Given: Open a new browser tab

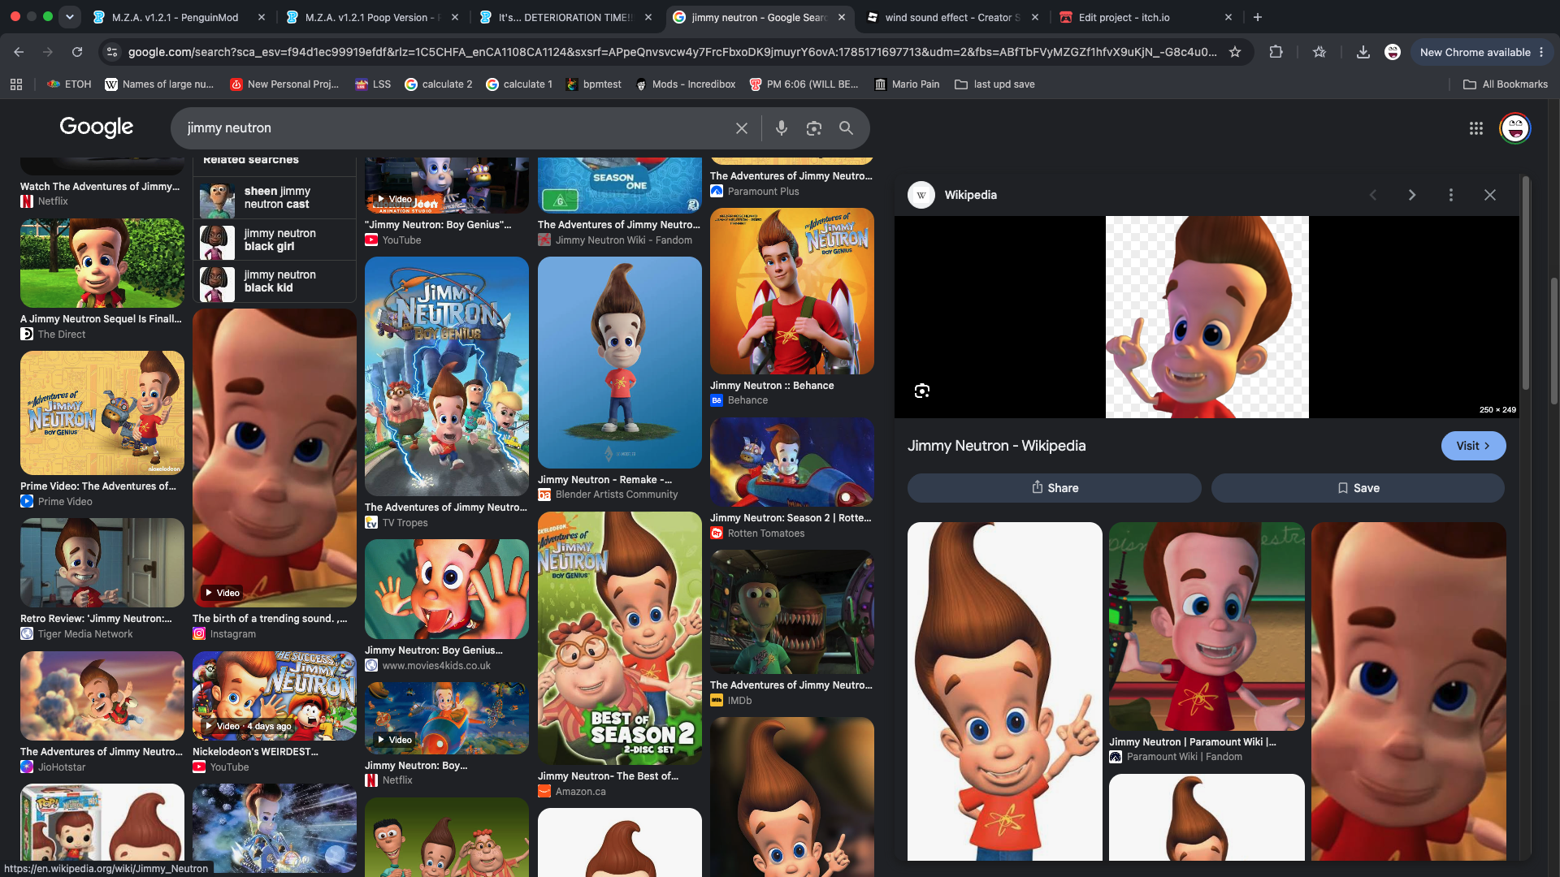Looking at the screenshot, I should click(x=1258, y=17).
